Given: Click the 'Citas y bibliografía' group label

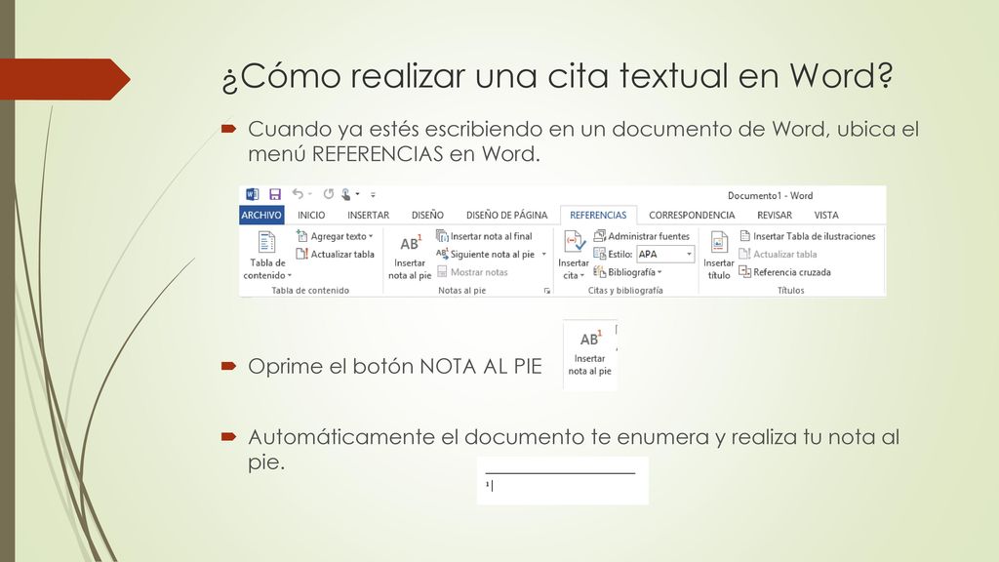Looking at the screenshot, I should (x=625, y=291).
